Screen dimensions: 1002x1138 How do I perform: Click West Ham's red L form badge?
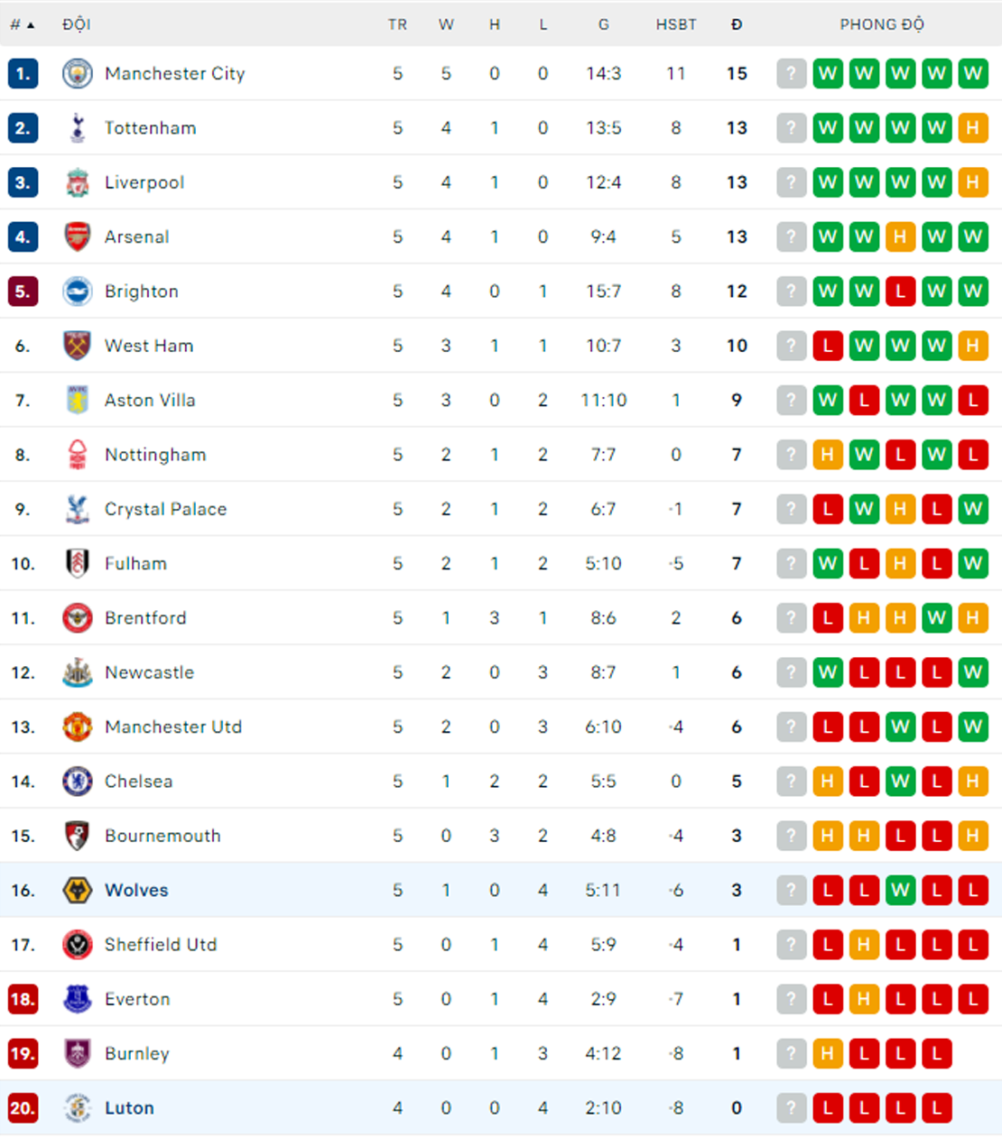coord(828,346)
